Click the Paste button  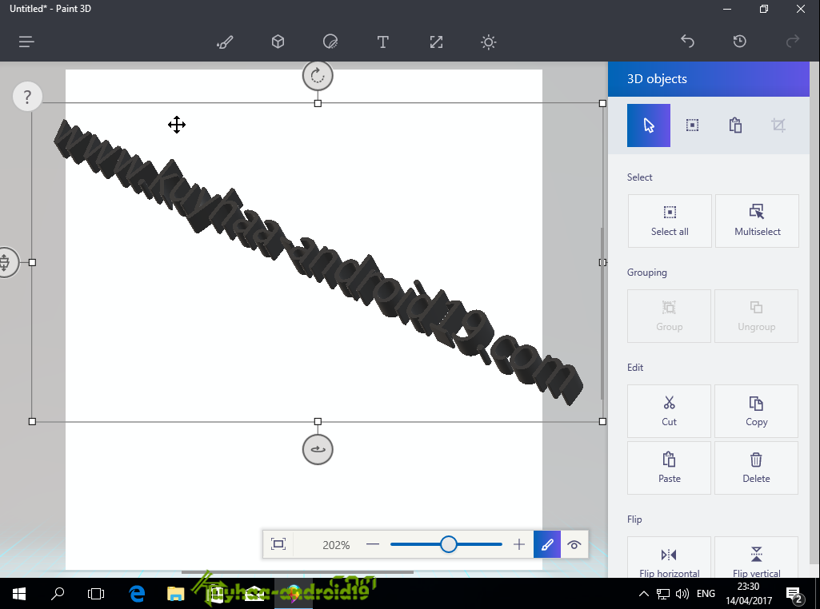[669, 468]
